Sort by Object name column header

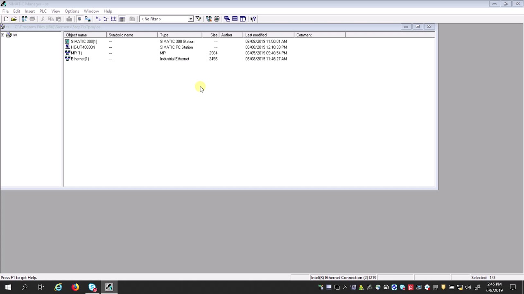coord(85,35)
